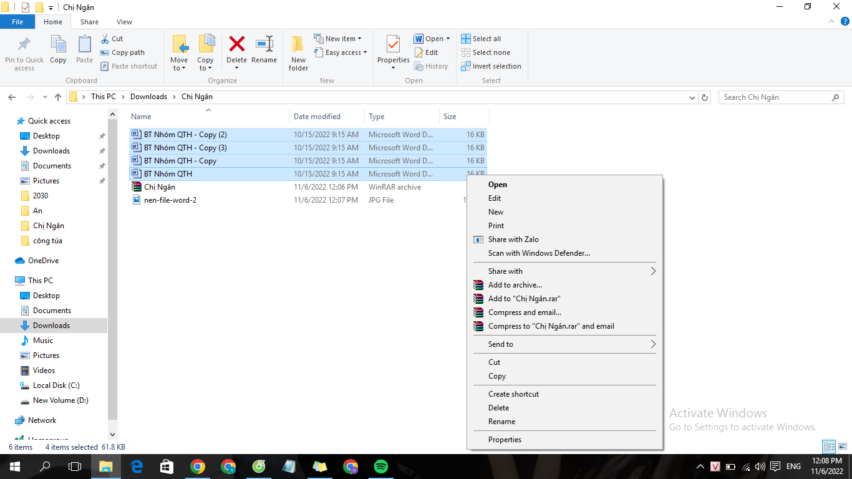The height and width of the screenshot is (479, 852).
Task: Click the red Delete icon in ribbon
Action: click(x=236, y=44)
